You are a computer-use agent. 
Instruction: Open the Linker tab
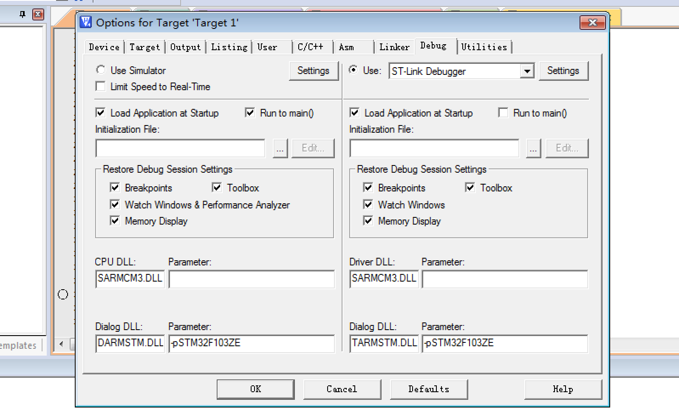[394, 47]
